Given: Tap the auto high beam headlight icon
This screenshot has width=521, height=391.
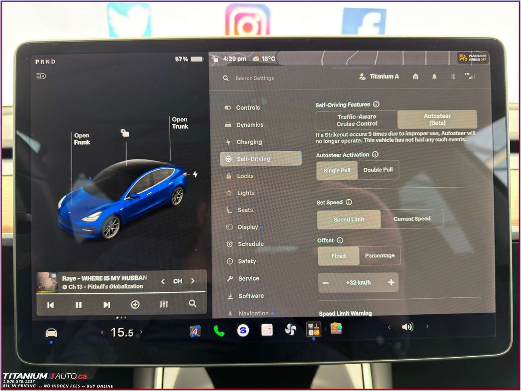Looking at the screenshot, I should 41,76.
